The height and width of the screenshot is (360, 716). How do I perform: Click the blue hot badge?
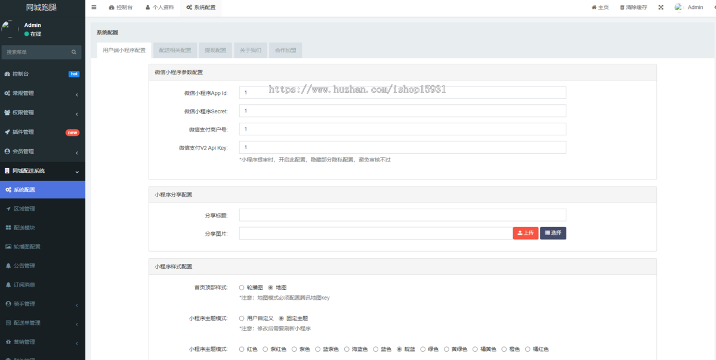(74, 74)
